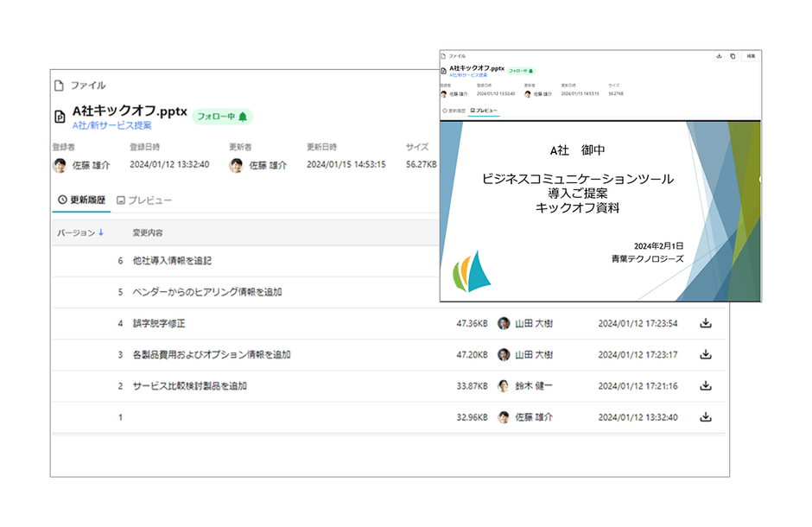Click 山田 大樹 avatar in version 4 row

504,324
